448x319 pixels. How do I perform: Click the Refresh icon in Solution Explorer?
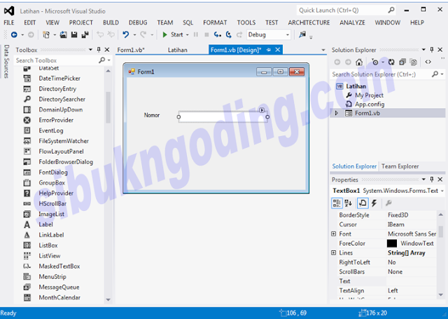pos(391,62)
